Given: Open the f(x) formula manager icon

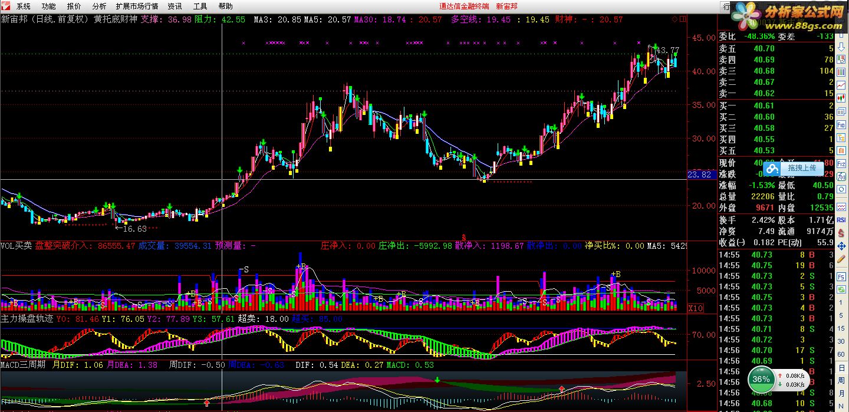Looking at the screenshot, I should click(841, 176).
